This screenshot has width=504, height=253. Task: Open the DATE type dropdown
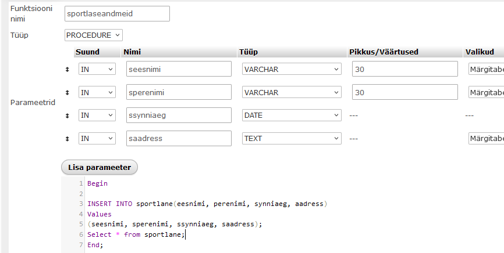coord(292,115)
